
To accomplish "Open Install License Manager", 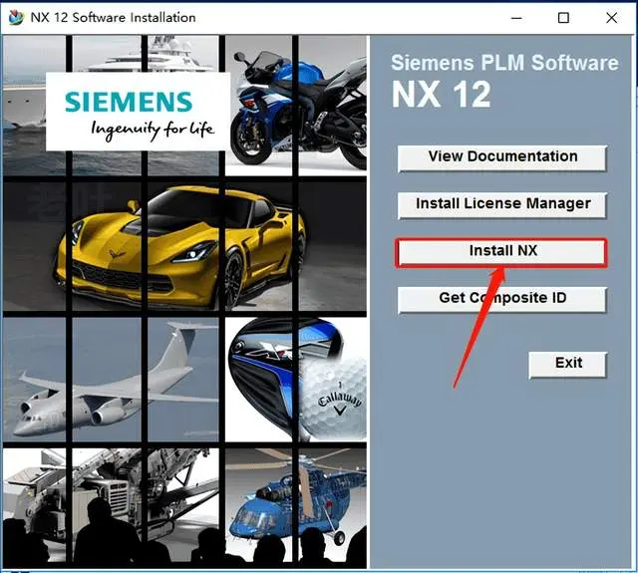I will (x=502, y=205).
